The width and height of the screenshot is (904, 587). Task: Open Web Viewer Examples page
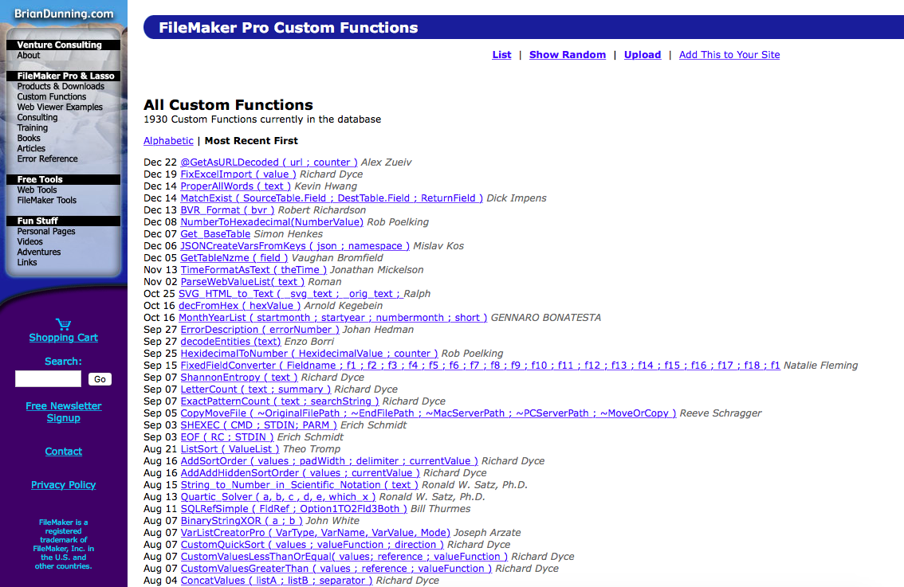point(59,108)
